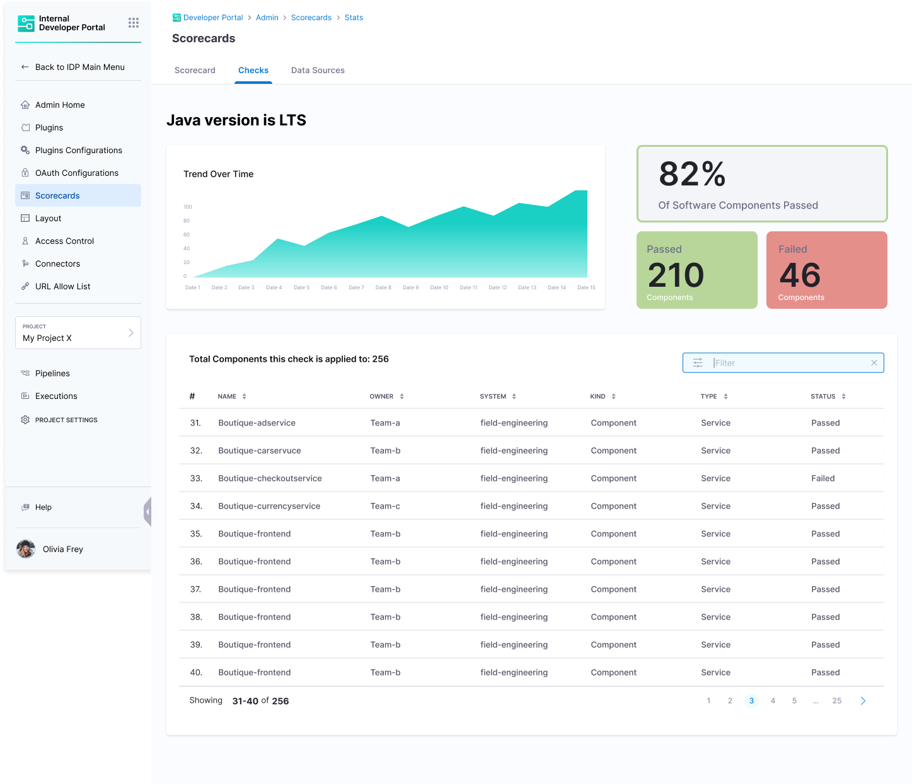Click the Project Settings gear icon
The width and height of the screenshot is (912, 784).
point(25,420)
